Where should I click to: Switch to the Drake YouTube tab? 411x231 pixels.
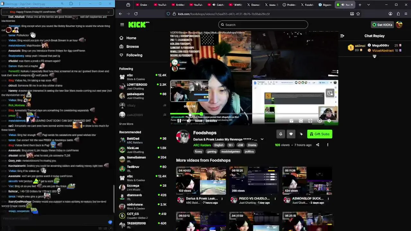pyautogui.click(x=141, y=5)
